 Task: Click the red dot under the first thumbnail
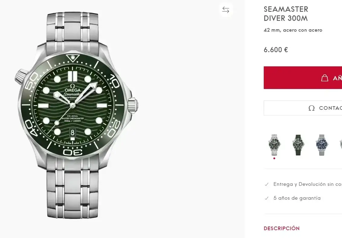(x=274, y=158)
